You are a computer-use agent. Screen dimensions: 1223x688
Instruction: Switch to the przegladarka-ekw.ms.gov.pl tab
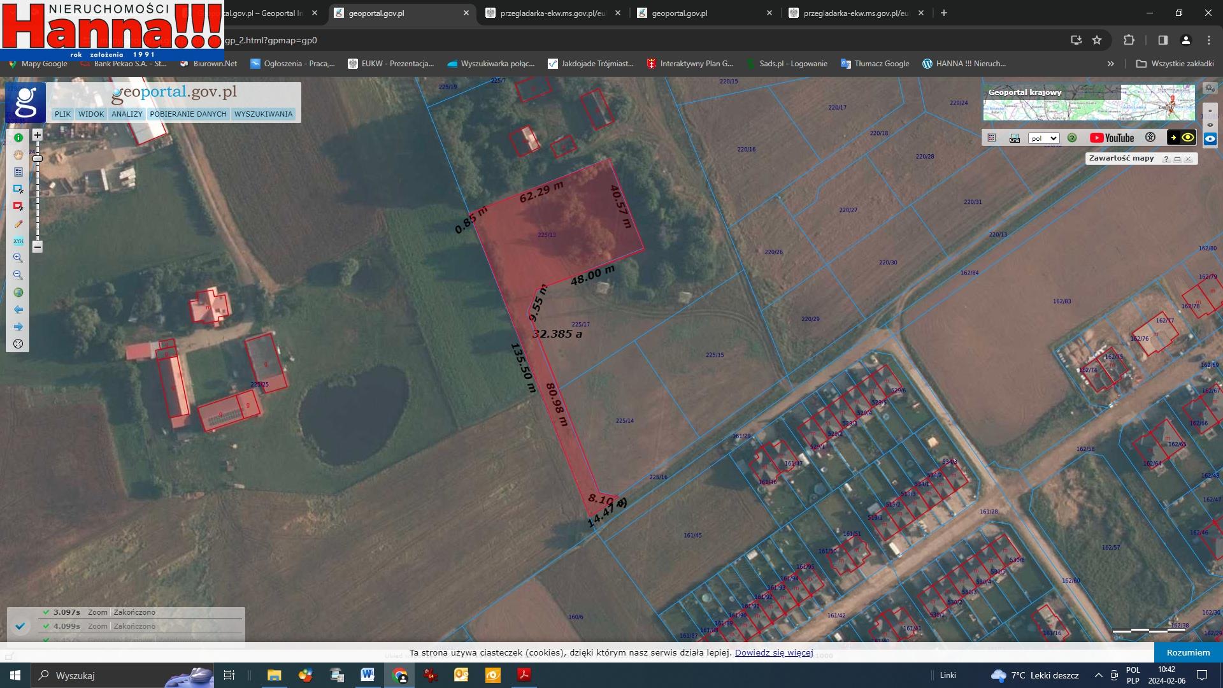pyautogui.click(x=553, y=13)
